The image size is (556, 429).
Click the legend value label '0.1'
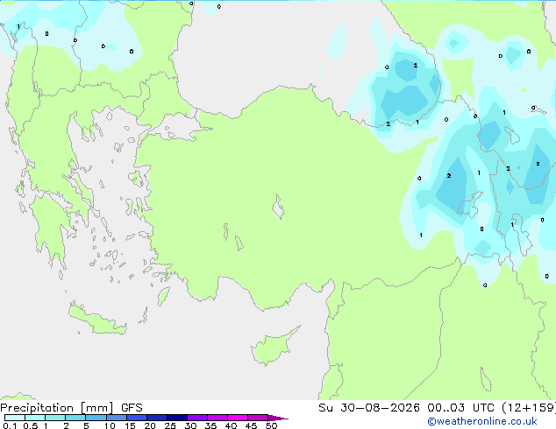[x=10, y=425]
